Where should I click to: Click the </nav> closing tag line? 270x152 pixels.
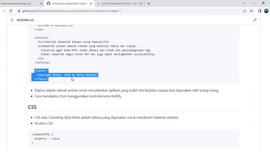pyautogui.click(x=39, y=30)
